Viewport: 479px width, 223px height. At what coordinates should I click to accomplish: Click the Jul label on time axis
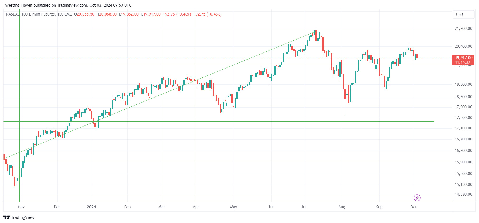[x=304, y=207]
